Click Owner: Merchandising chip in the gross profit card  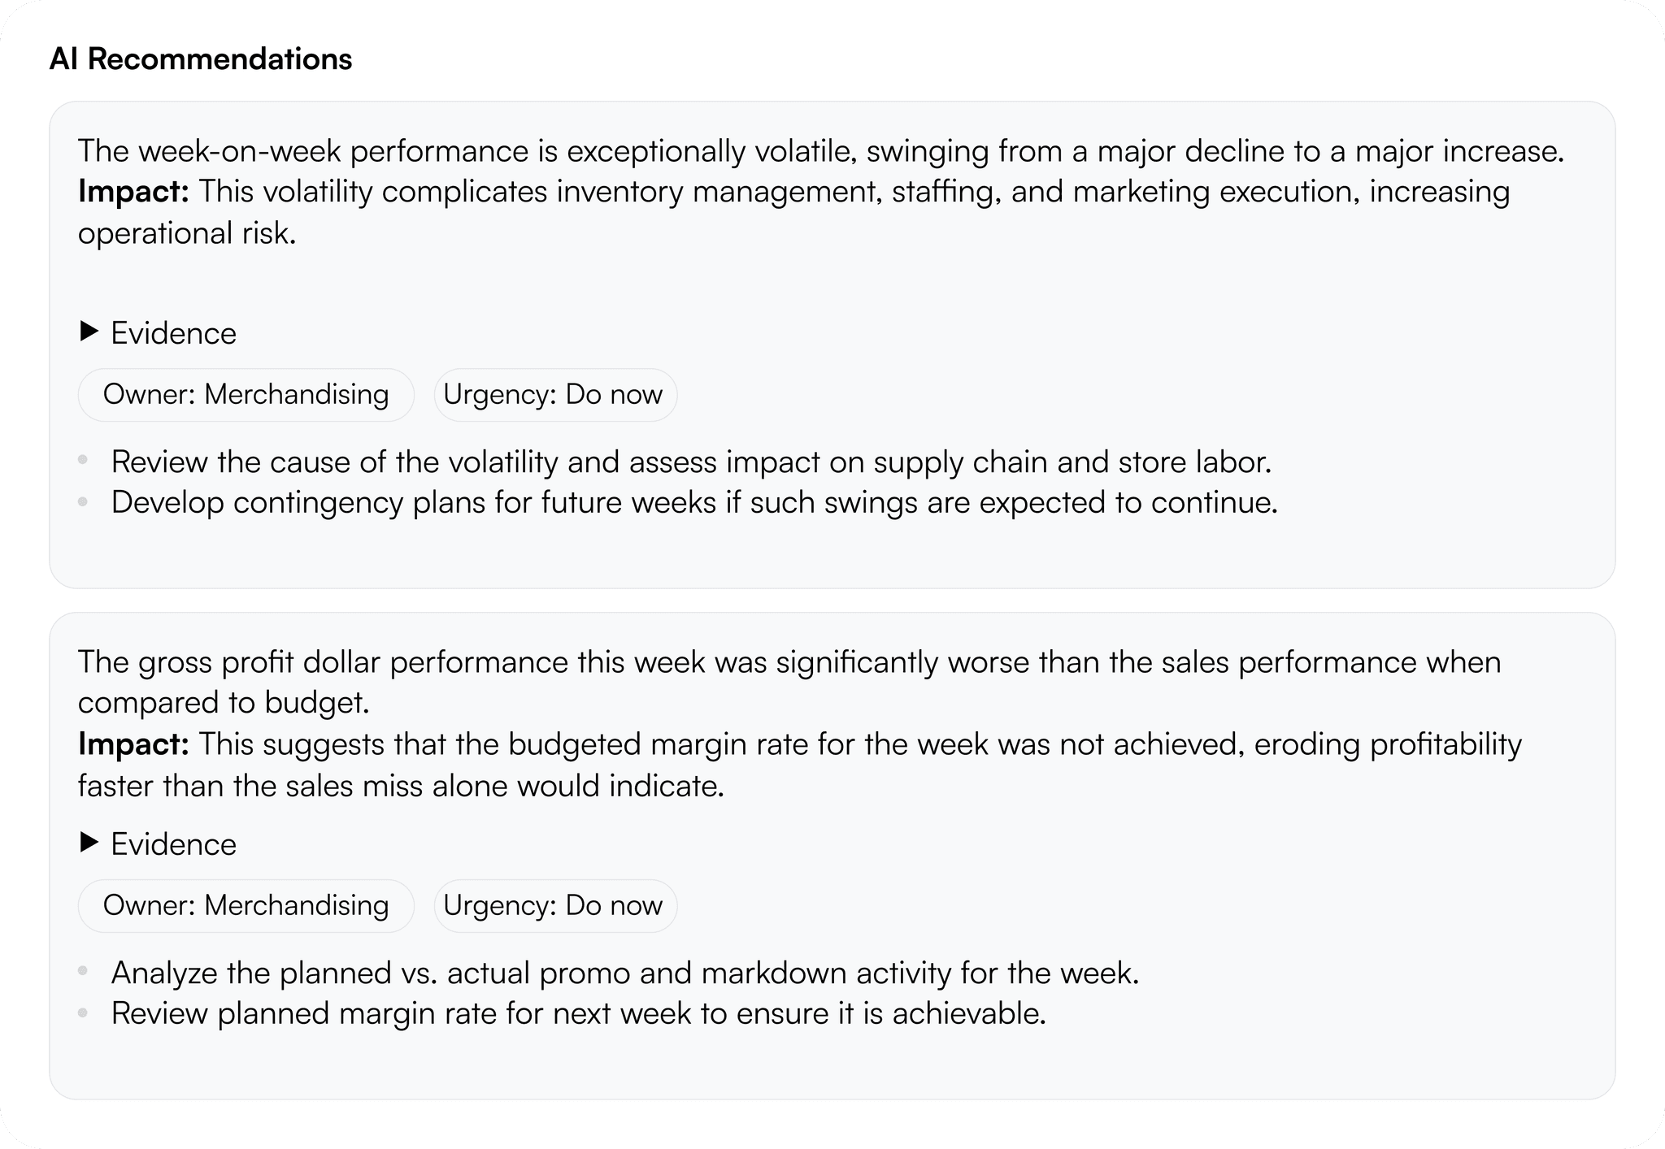pos(246,905)
